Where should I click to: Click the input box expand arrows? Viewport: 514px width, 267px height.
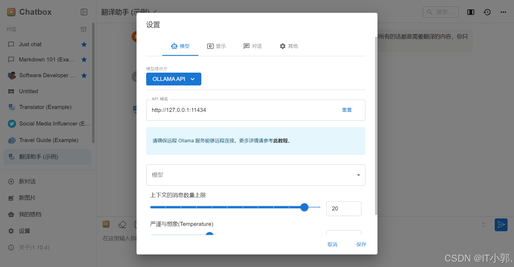(x=483, y=225)
